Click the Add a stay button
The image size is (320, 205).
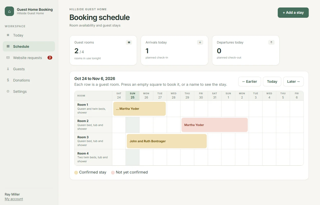[x=293, y=12]
